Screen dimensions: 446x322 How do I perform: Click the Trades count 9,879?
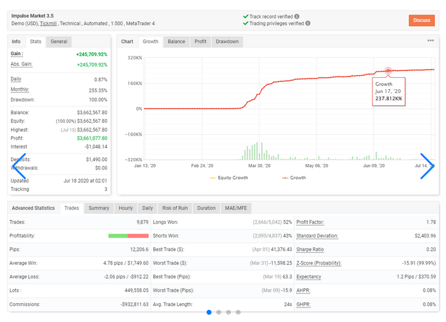[143, 222]
